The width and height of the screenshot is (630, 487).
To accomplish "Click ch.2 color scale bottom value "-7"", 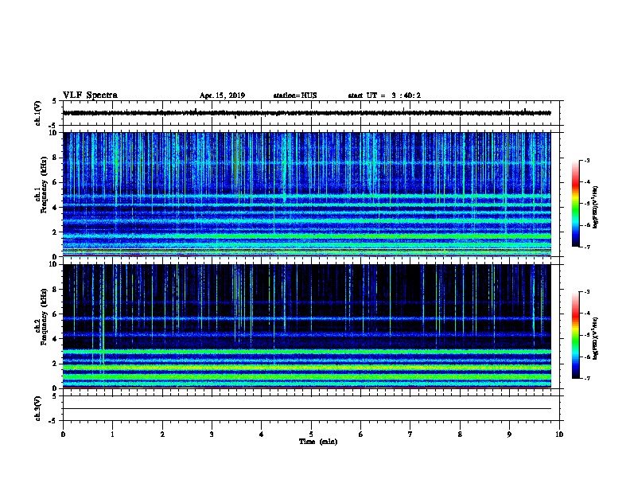I will point(586,378).
